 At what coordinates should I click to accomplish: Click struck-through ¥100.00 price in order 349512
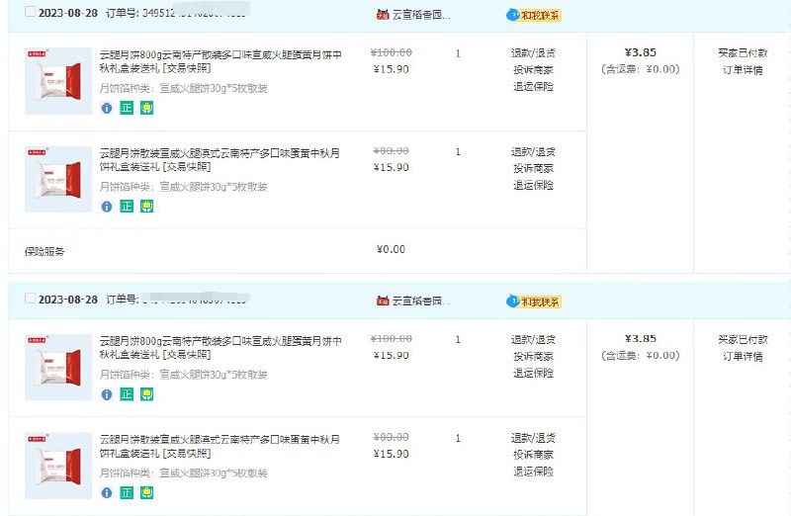coord(391,52)
